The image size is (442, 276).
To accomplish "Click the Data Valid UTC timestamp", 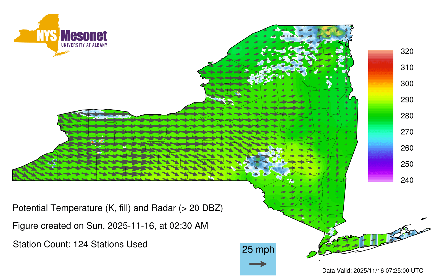I will [x=373, y=270].
